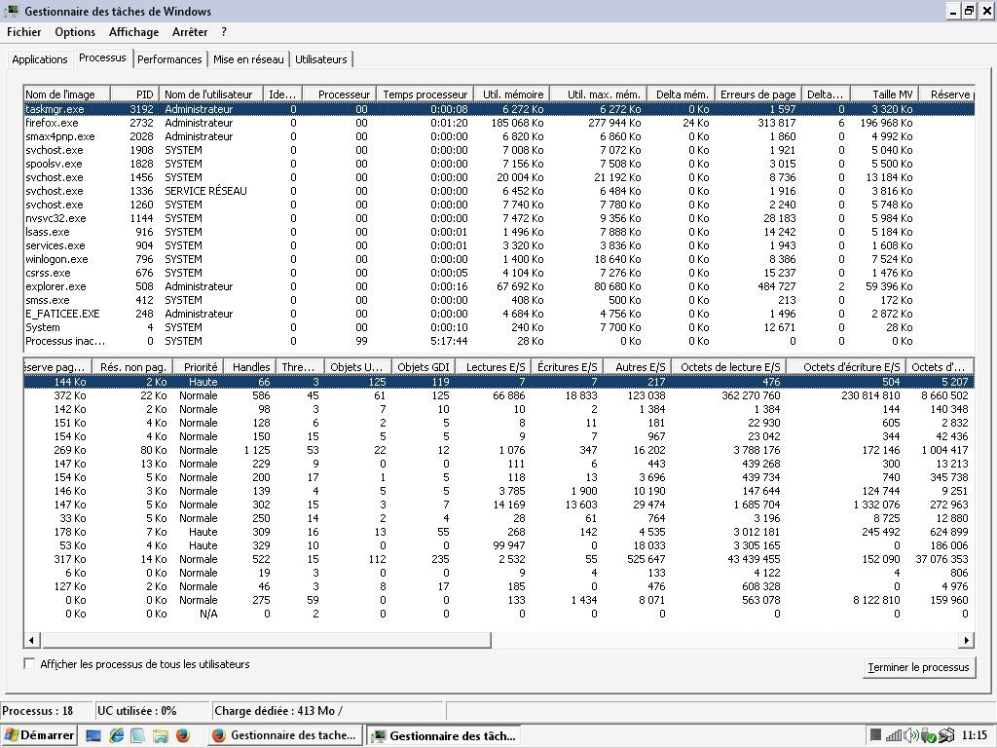
Task: Click the volume speaker tray icon
Action: click(910, 735)
